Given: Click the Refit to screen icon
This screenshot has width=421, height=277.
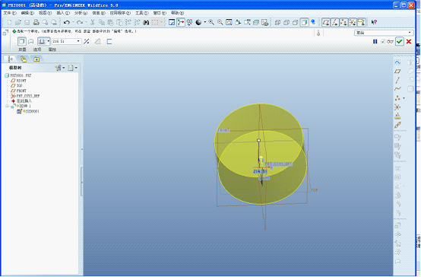Looking at the screenshot, I should (x=229, y=22).
